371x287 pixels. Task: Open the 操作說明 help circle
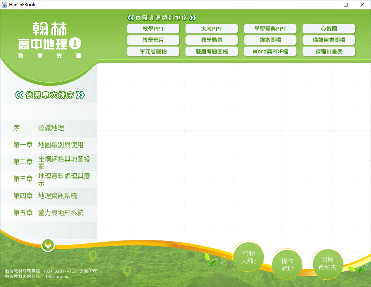[x=287, y=265]
